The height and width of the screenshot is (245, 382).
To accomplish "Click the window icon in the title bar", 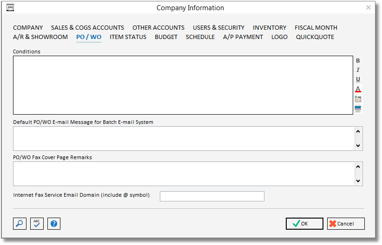I will 10,8.
